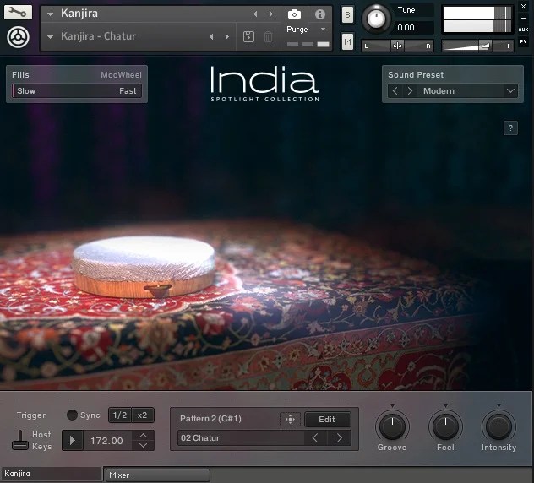Expand the Kanjira instrument dropdown arrow
Screen dimensions: 534x483
point(51,14)
